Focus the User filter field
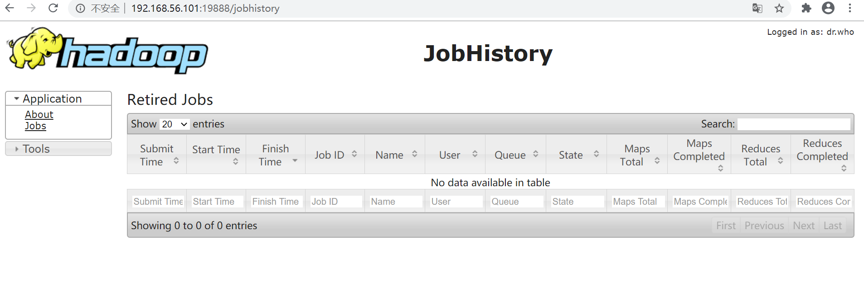This screenshot has height=287, width=864. click(456, 202)
